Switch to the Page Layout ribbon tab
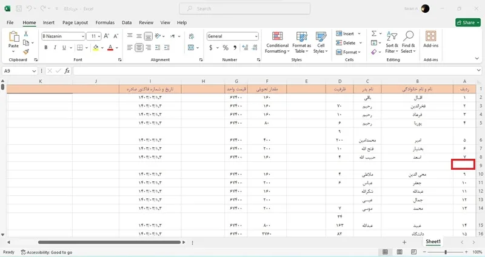This screenshot has width=485, height=257. pos(75,22)
